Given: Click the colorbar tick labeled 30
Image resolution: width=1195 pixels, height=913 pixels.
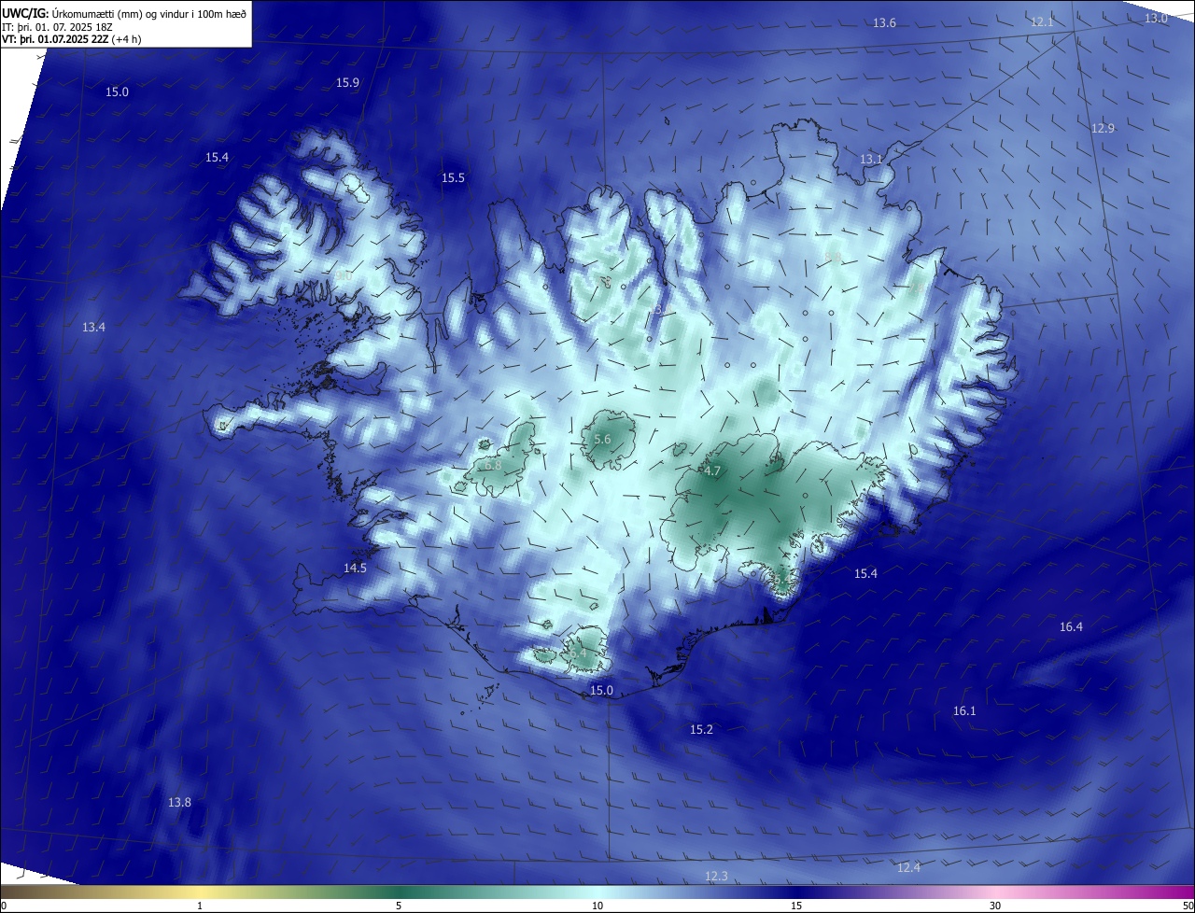Looking at the screenshot, I should (995, 906).
